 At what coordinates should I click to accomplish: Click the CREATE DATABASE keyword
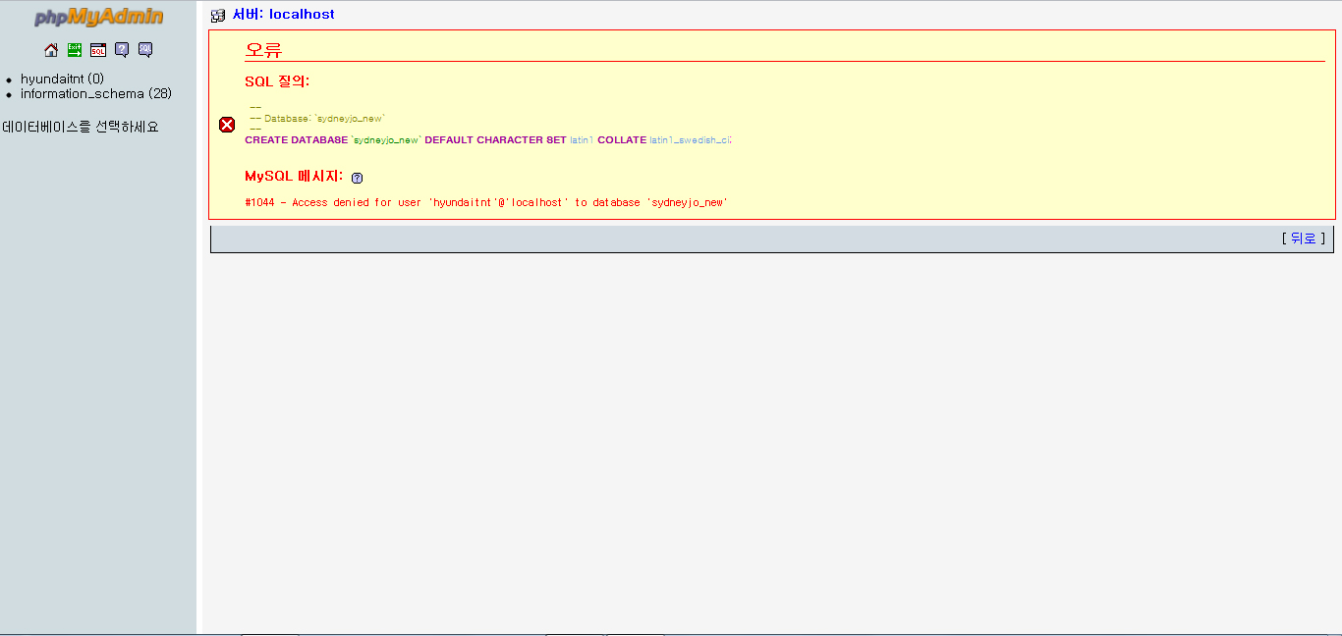(x=296, y=140)
